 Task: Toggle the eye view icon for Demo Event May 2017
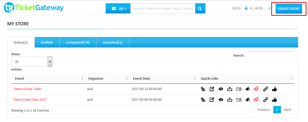click(x=221, y=100)
